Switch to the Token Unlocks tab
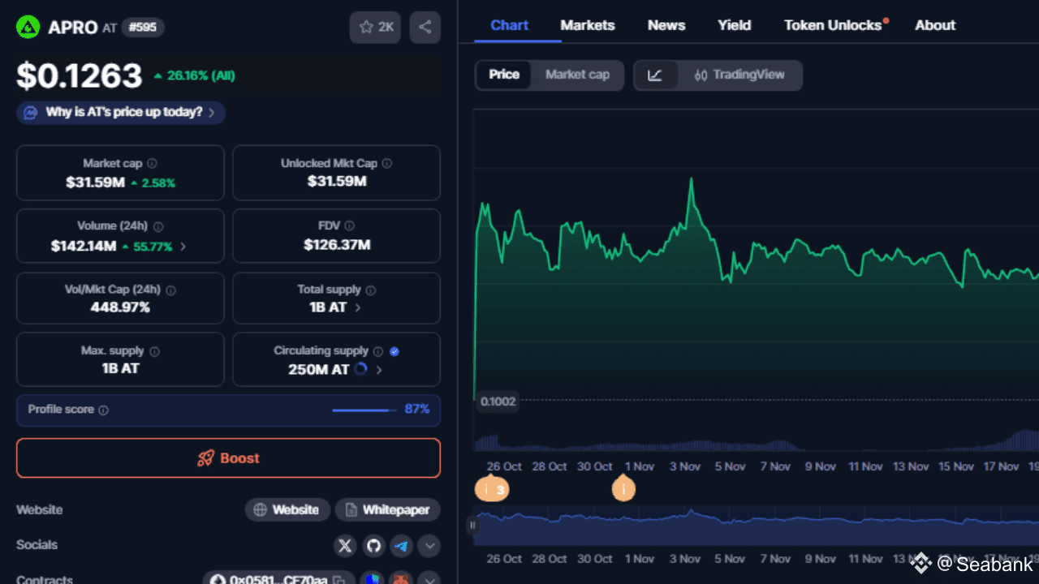 coord(833,25)
